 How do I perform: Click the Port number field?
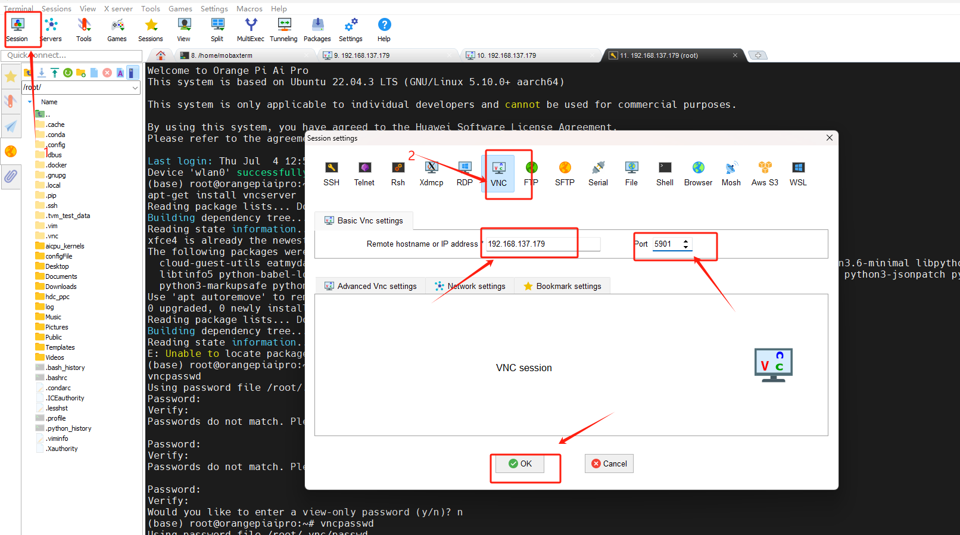point(666,244)
